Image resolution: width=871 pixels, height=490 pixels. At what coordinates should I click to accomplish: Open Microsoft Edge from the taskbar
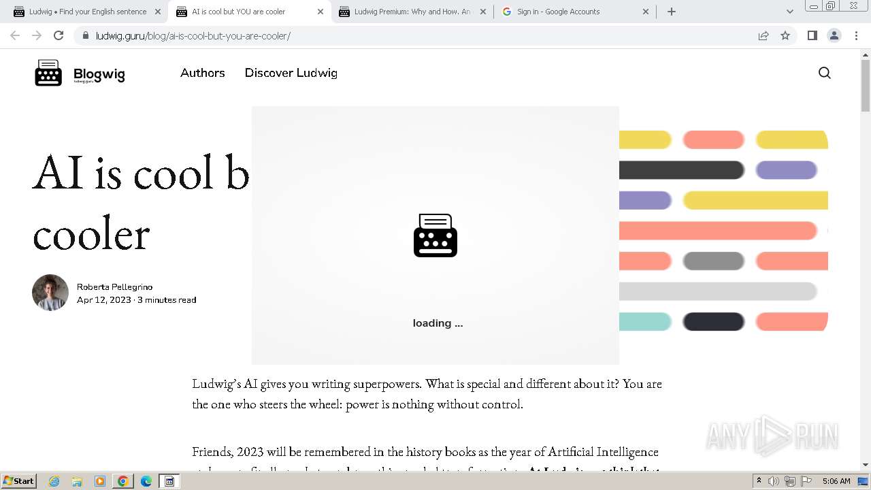146,481
